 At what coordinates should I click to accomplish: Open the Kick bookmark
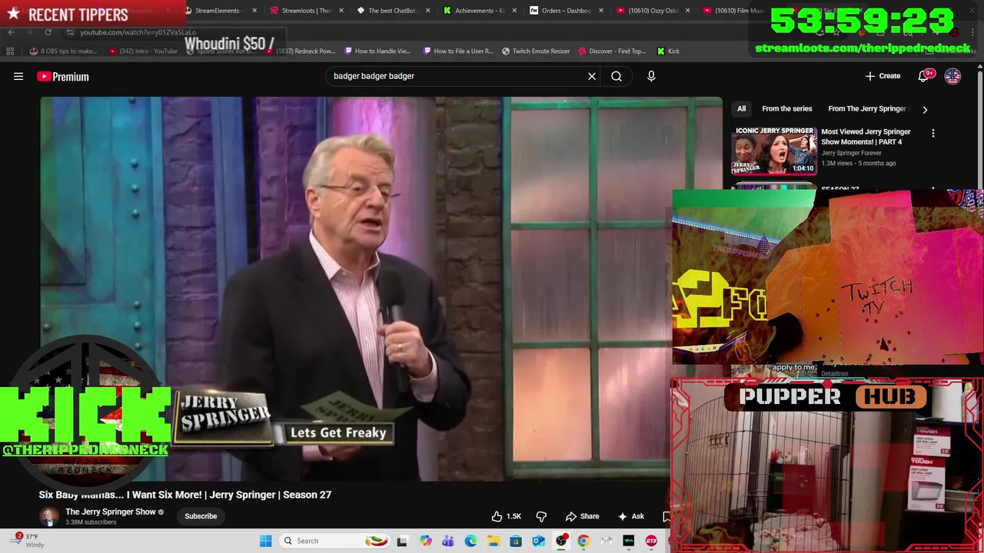click(x=668, y=51)
